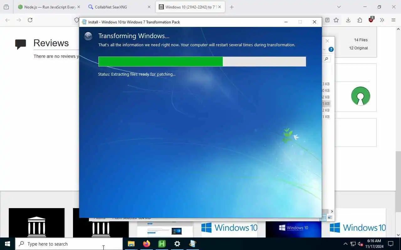Click the muted volume tray icon
Screen dimensions: 401x250
361,244
